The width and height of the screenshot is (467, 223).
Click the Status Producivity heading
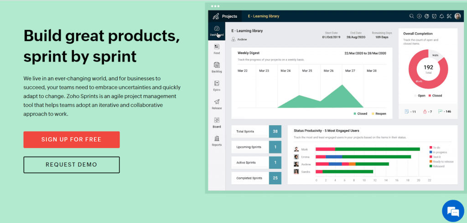(x=327, y=131)
